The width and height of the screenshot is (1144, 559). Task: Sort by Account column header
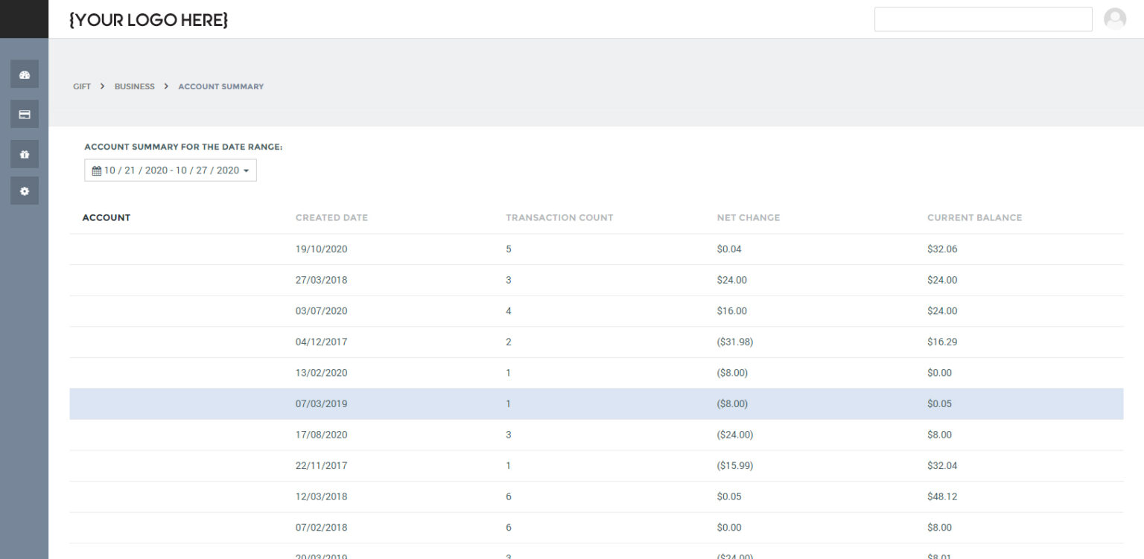[x=106, y=218]
